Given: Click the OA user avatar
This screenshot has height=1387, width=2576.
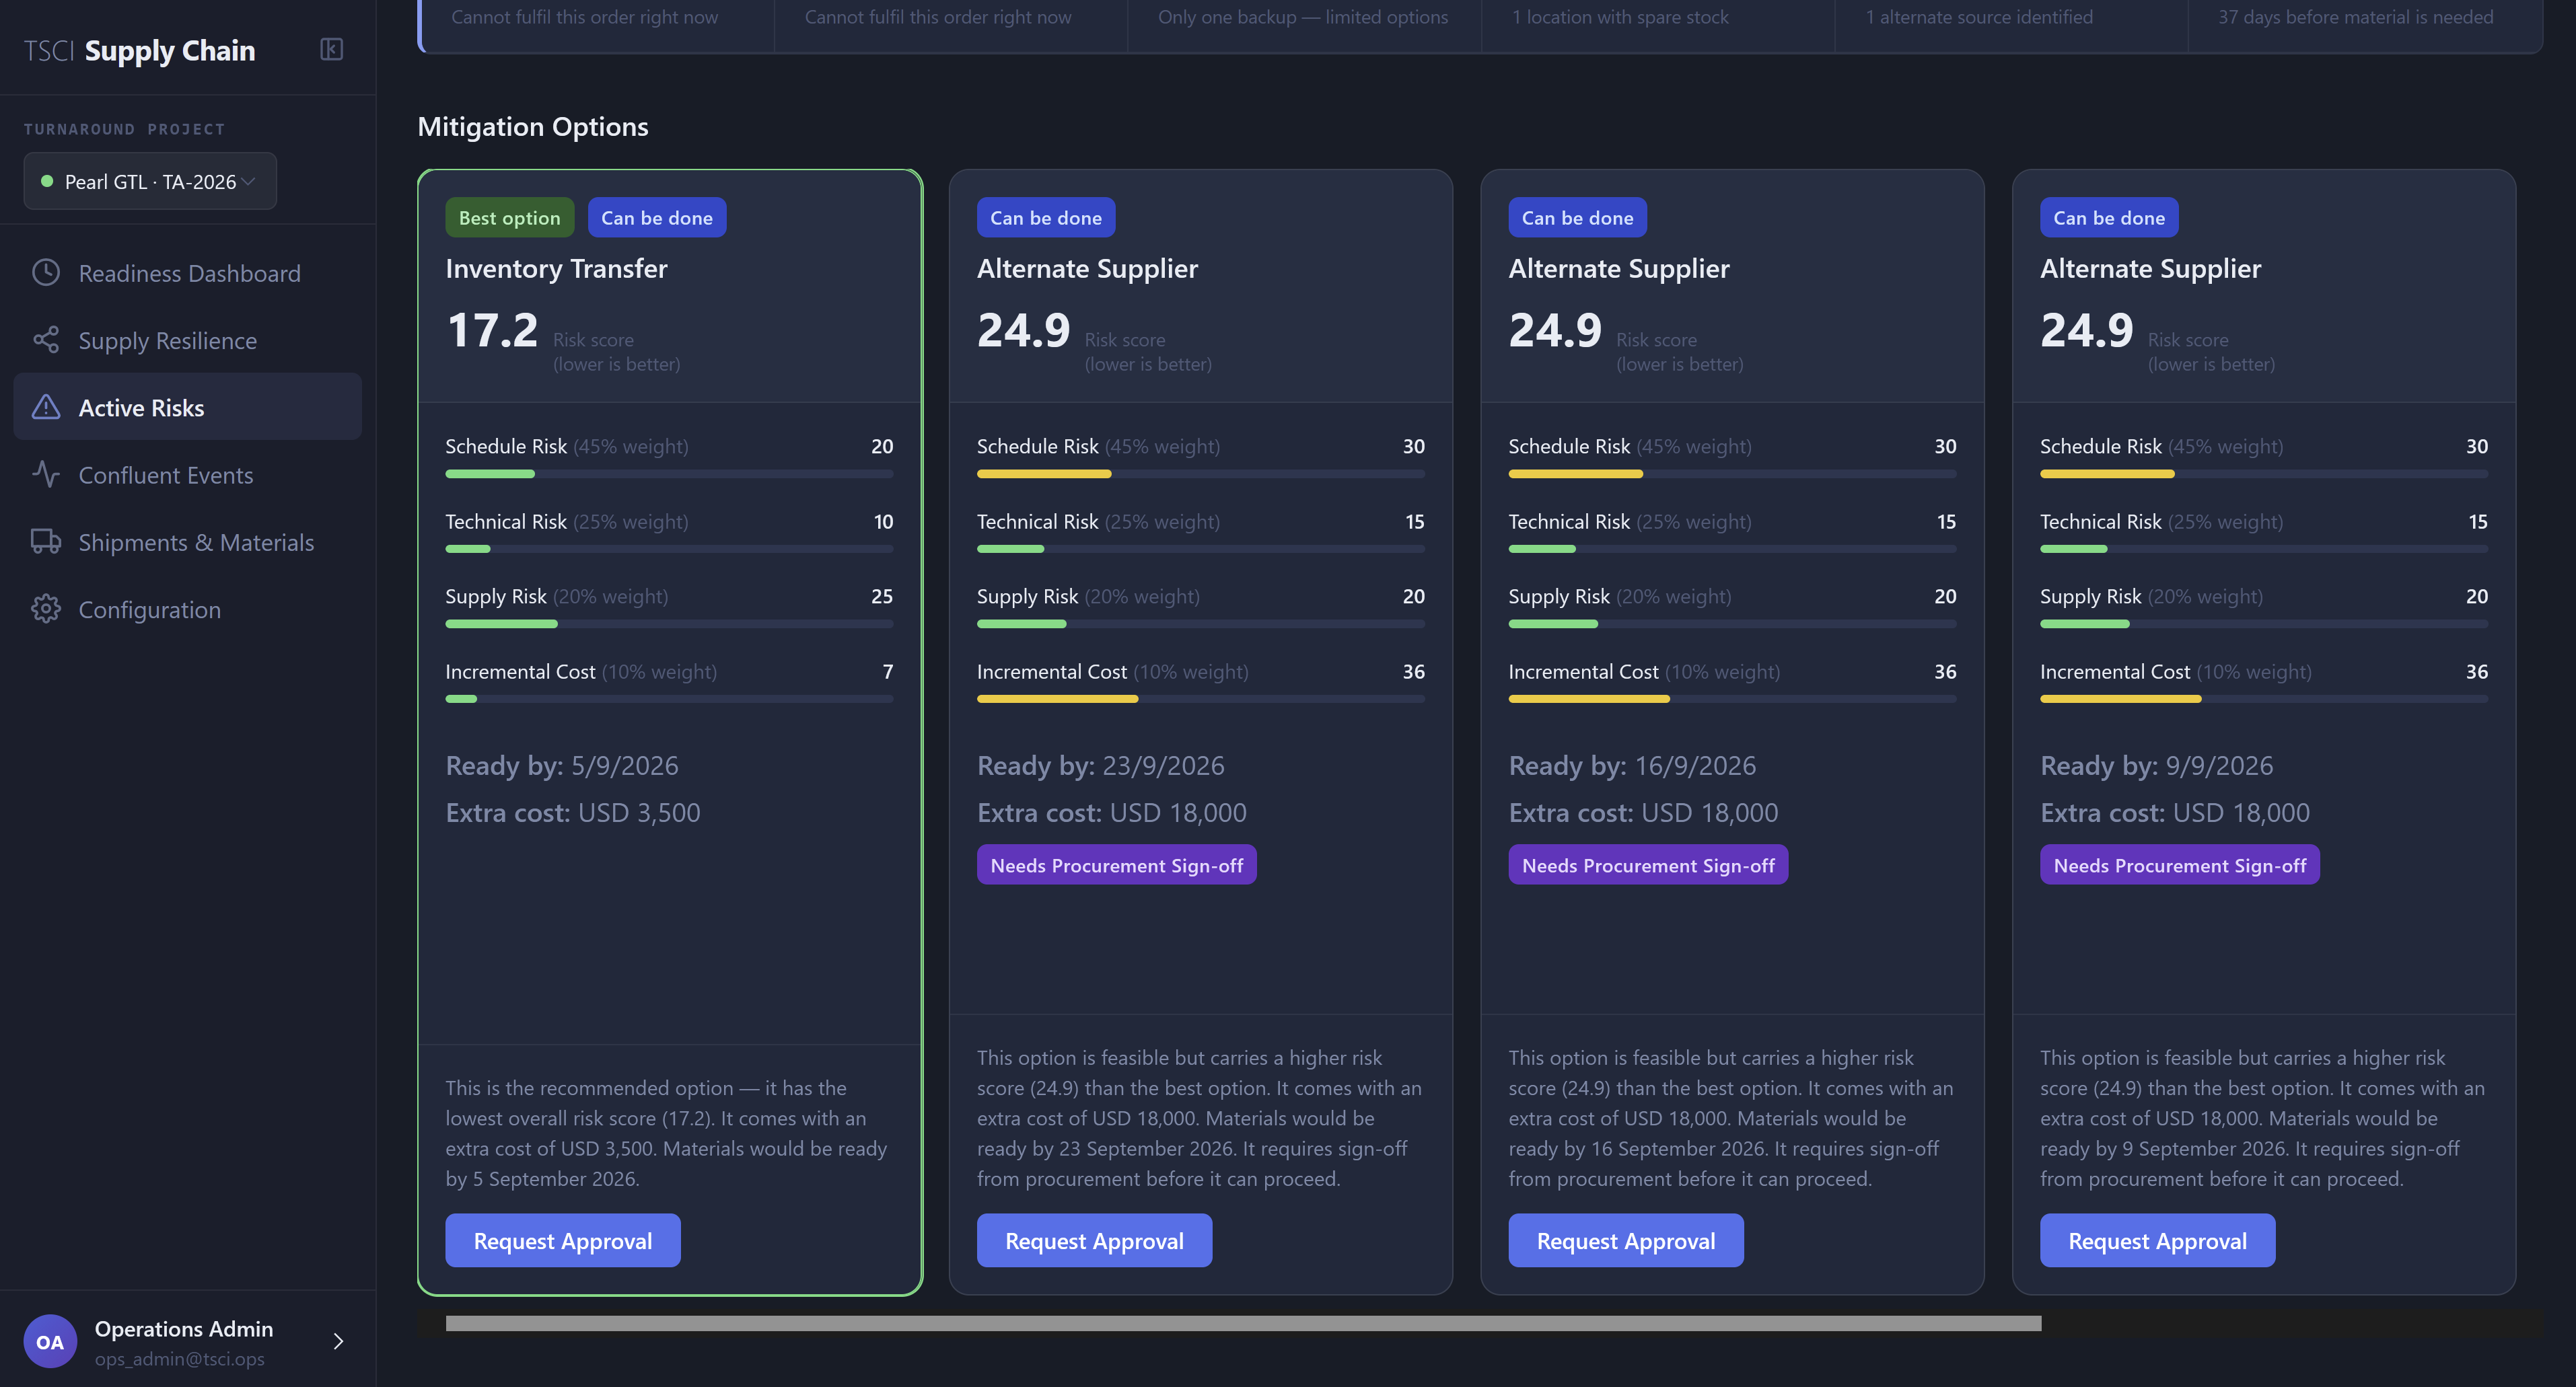Looking at the screenshot, I should click(x=50, y=1341).
